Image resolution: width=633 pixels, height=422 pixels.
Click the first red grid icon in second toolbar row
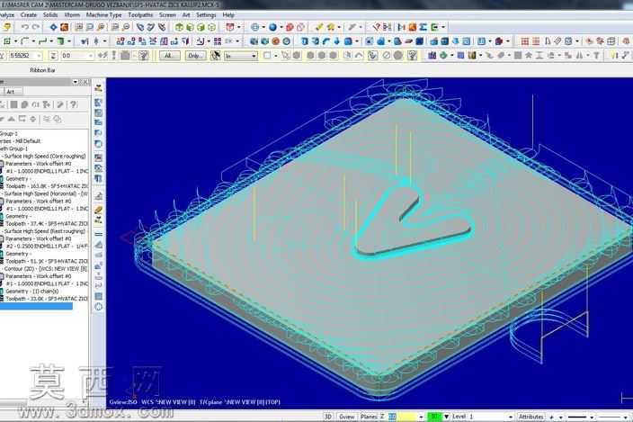(x=525, y=41)
